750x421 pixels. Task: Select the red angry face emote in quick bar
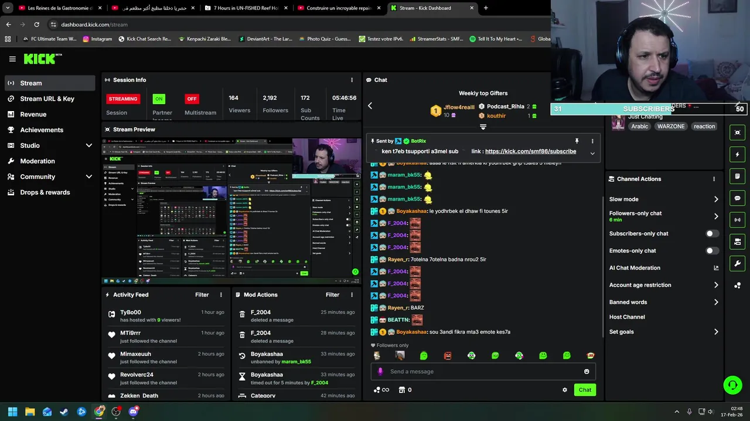tap(448, 356)
